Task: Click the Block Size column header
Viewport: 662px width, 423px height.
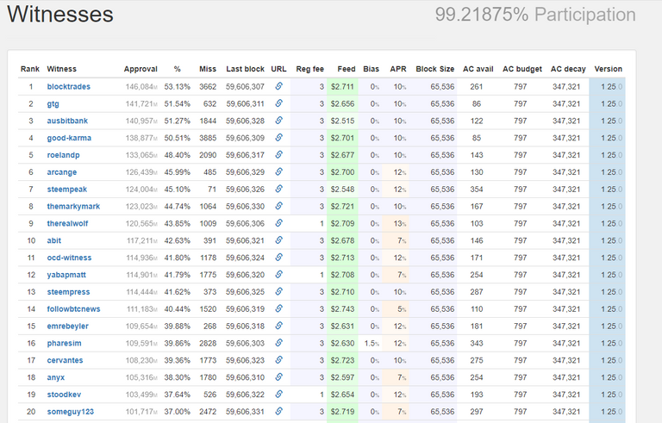Action: [434, 69]
